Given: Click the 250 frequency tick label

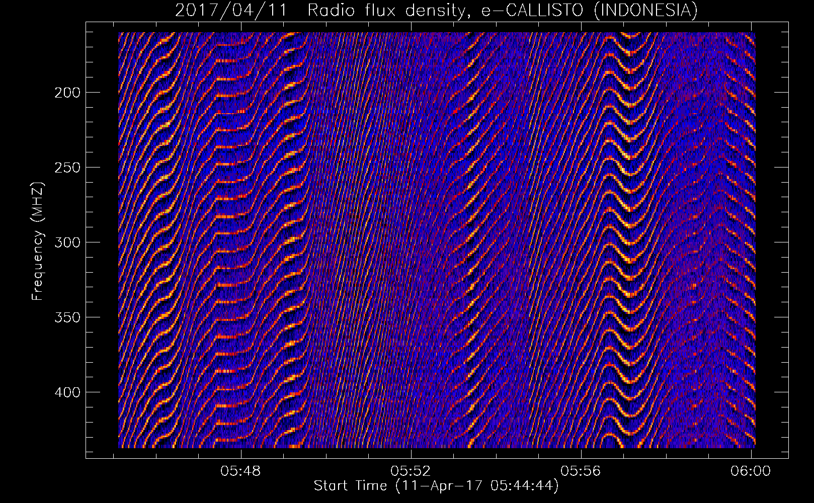Looking at the screenshot, I should [67, 167].
